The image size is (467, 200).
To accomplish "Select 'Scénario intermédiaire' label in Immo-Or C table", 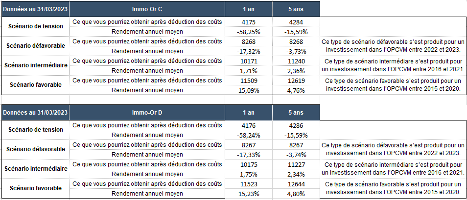I will 36,65.
